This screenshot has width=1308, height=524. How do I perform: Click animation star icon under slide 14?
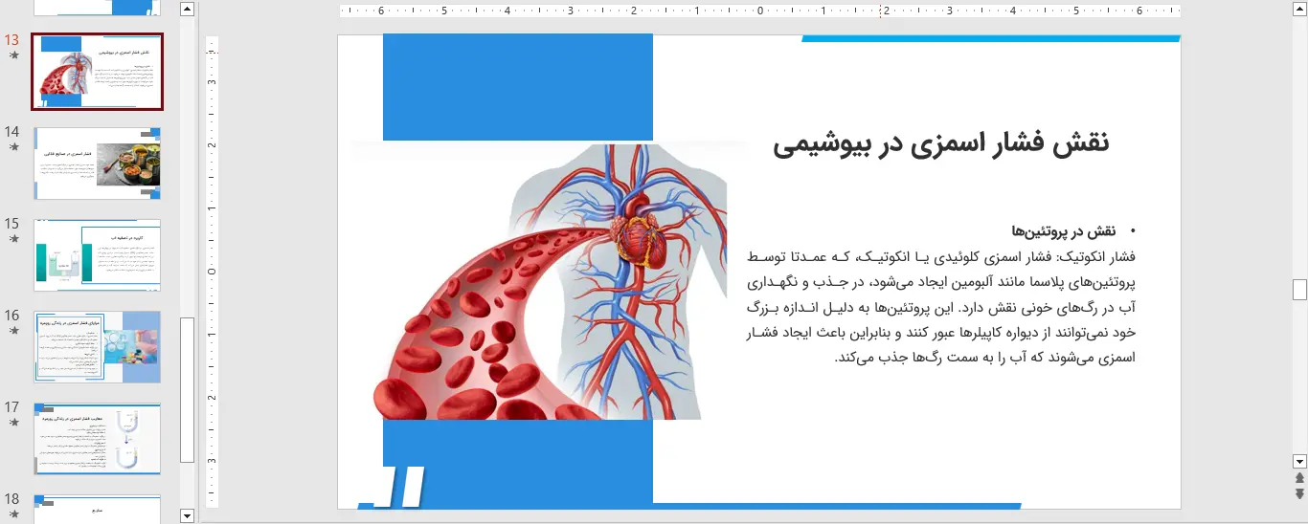(x=13, y=147)
